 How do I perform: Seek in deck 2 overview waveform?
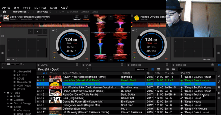pos(149,25)
